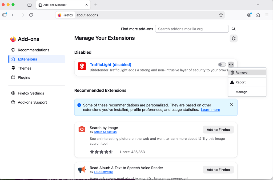Add Read Aloud to Firefox
Image resolution: width=273 pixels, height=180 pixels.
pyautogui.click(x=218, y=170)
